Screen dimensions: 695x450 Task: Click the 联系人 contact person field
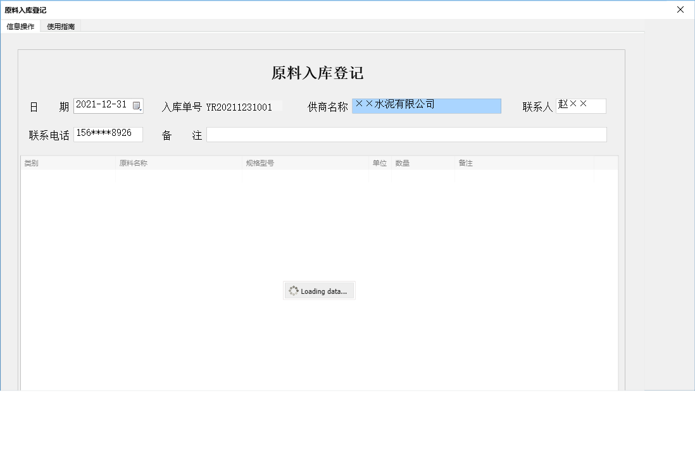(580, 106)
